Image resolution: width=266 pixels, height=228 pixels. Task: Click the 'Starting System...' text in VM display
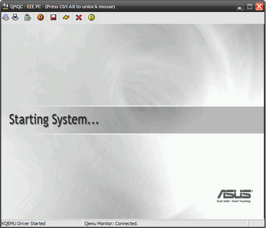tap(54, 120)
